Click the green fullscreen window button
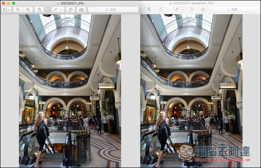The height and width of the screenshot is (168, 261). pyautogui.click(x=13, y=3)
